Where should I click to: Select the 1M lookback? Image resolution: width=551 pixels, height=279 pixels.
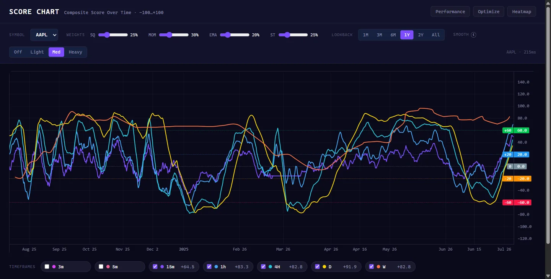(365, 35)
